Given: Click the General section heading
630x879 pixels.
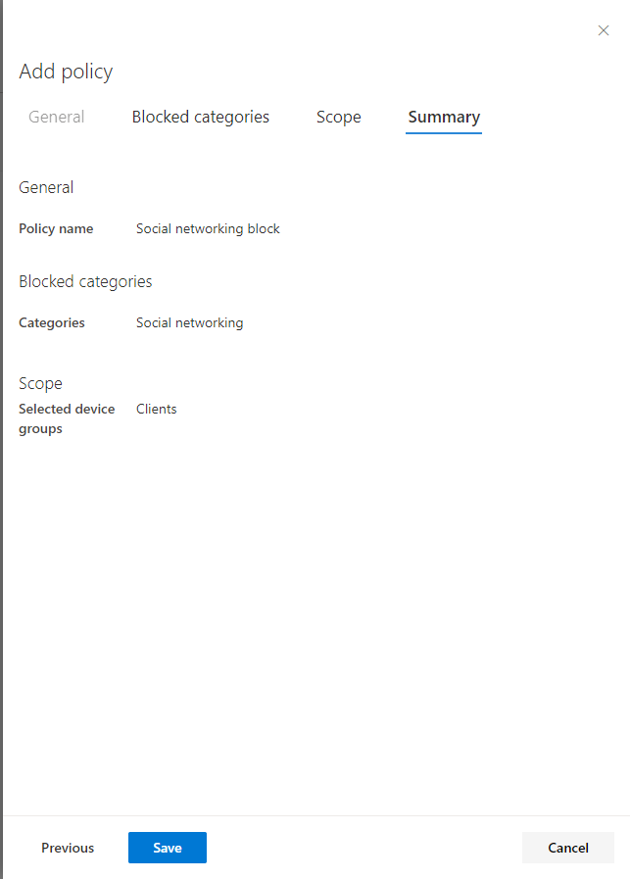Looking at the screenshot, I should pyautogui.click(x=46, y=187).
